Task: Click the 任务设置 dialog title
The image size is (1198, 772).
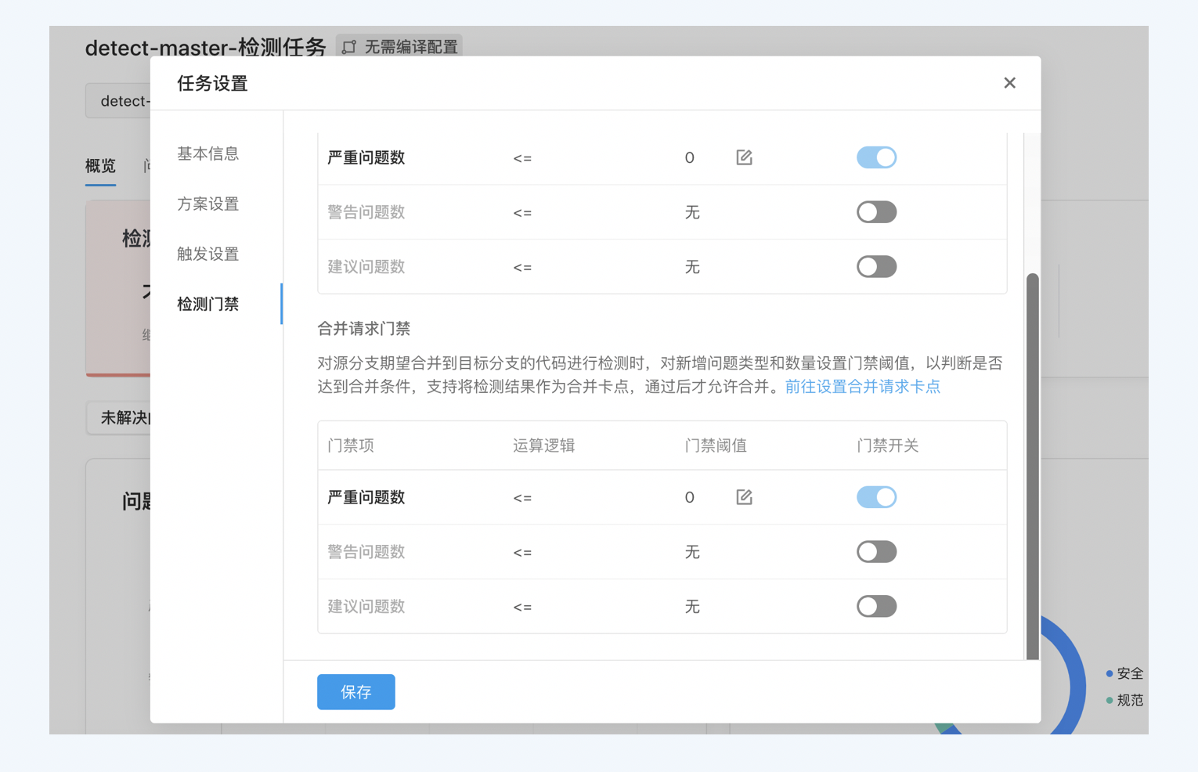Action: coord(212,84)
